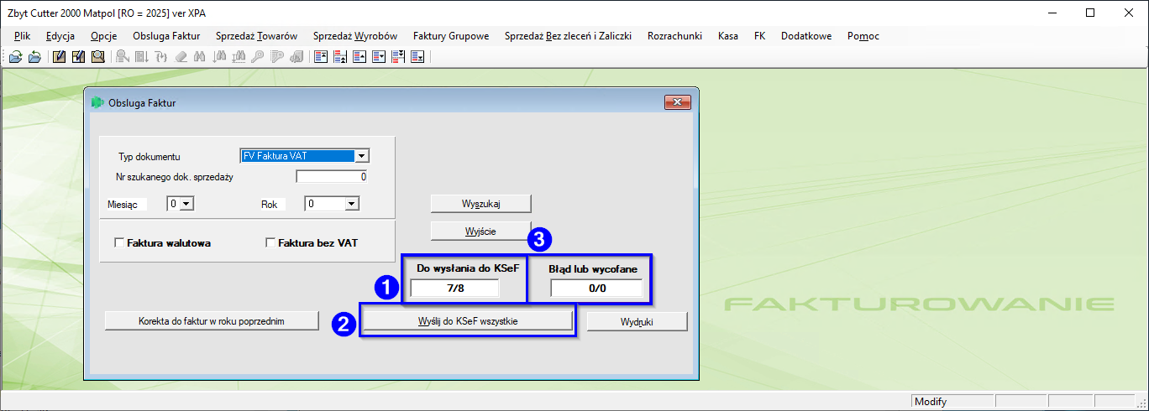Open the Sprzedaż Towarów menu
The image size is (1149, 411).
256,36
